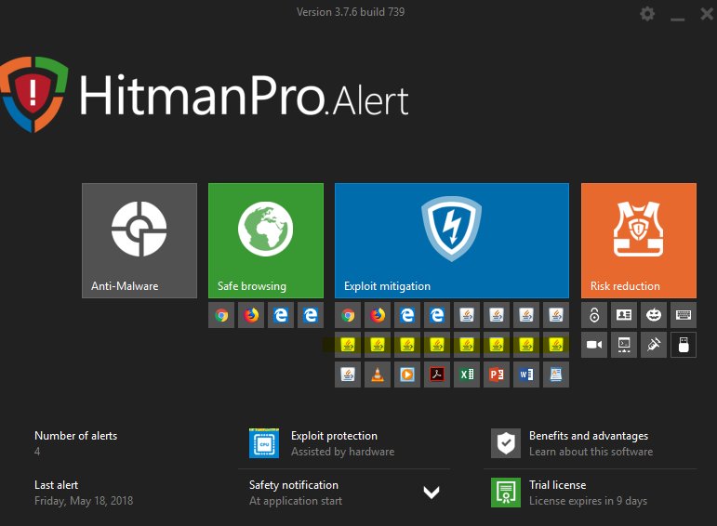Click Firefox icon under Safe browsing
Image resolution: width=717 pixels, height=526 pixels.
point(251,315)
